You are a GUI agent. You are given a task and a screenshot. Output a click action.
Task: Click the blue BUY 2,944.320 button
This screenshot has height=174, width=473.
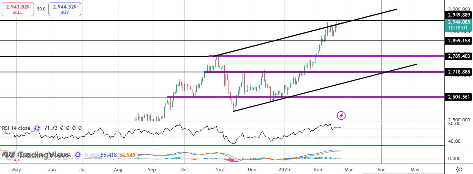pos(65,9)
